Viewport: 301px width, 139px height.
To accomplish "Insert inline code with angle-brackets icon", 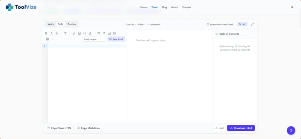I will pyautogui.click(x=84, y=33).
